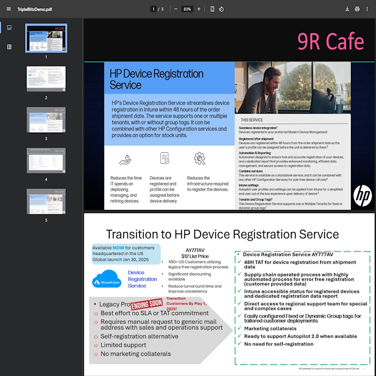Click the ENDING SOON stamp
The height and width of the screenshot is (376, 376).
[147, 304]
